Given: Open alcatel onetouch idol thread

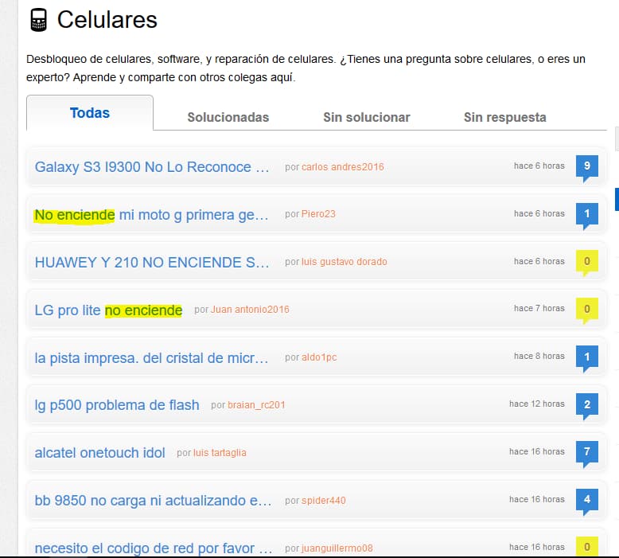Looking at the screenshot, I should pos(100,453).
